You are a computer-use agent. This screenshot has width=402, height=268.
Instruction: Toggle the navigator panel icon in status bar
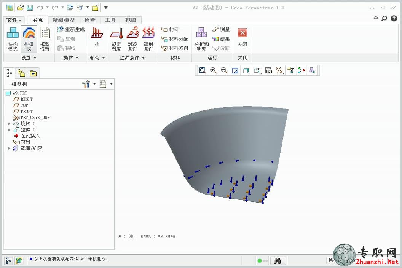[x=8, y=261]
